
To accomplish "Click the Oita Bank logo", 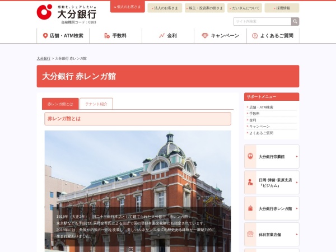I will (67, 12).
